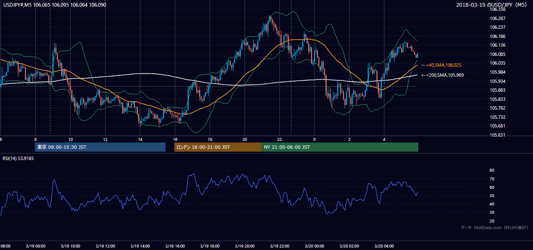
Task: Click price axis value 105.631
Action: point(498,135)
